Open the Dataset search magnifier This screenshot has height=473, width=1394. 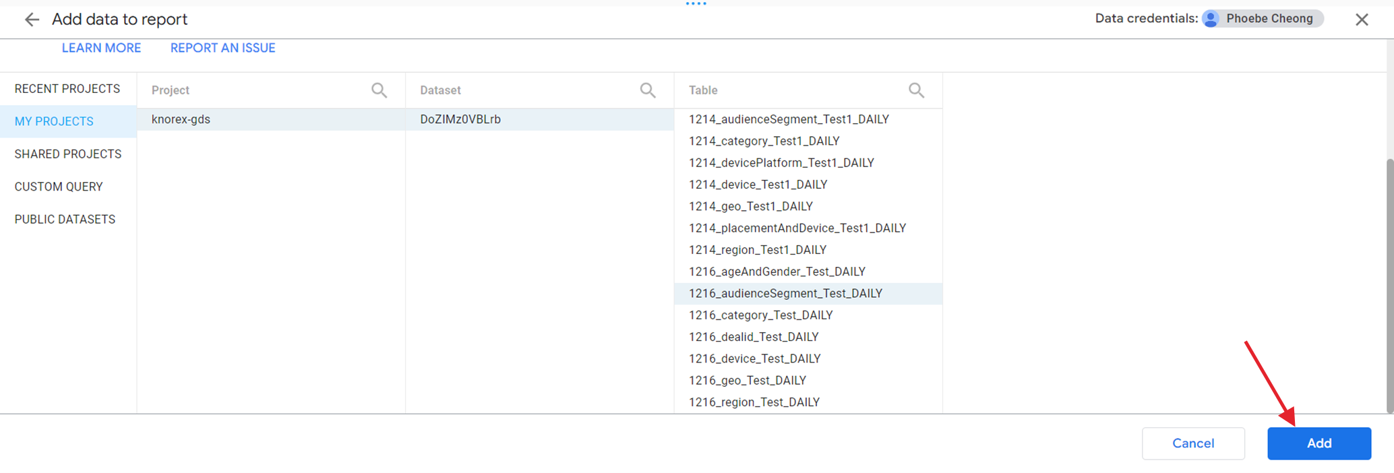(x=647, y=90)
